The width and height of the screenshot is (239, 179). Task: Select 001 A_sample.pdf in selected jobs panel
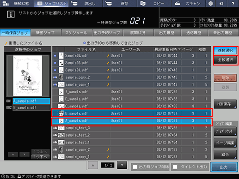(31, 101)
